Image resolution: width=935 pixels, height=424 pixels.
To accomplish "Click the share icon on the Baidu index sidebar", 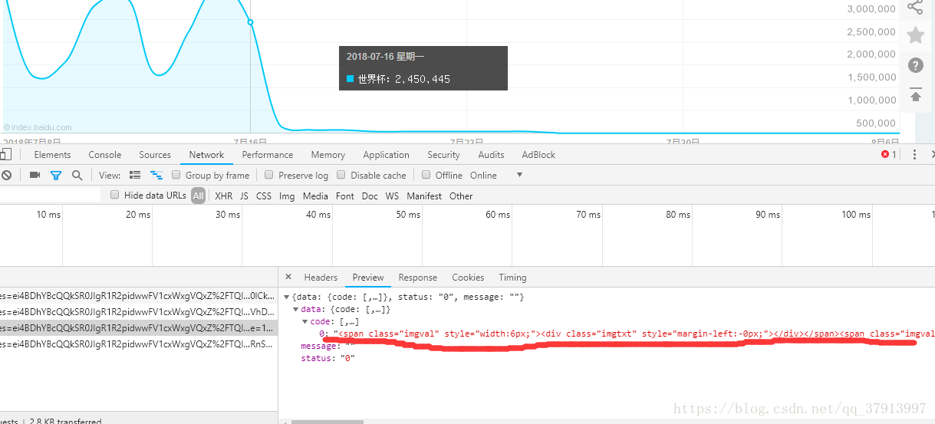I will click(x=915, y=7).
